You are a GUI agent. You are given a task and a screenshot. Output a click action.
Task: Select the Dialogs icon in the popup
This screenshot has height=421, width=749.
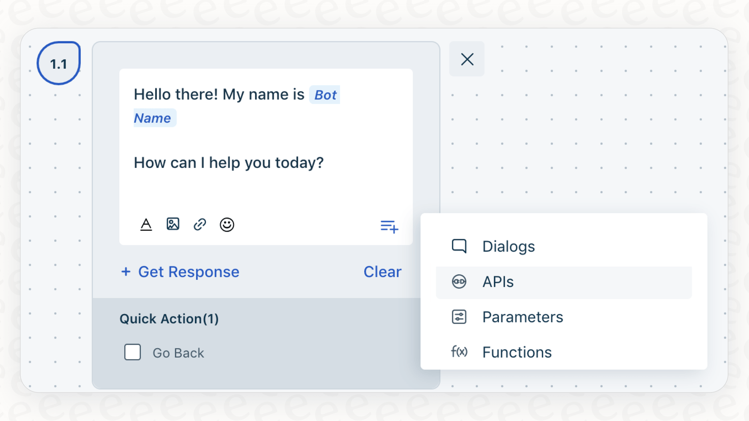(x=459, y=246)
